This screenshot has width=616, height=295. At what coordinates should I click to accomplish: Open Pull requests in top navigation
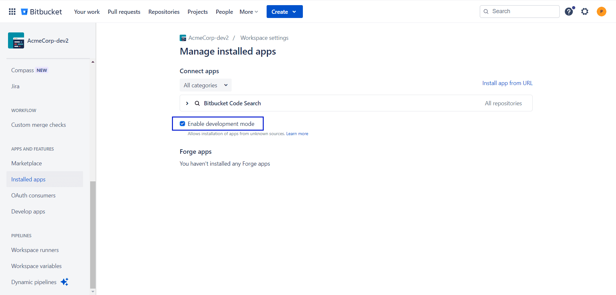click(x=124, y=12)
